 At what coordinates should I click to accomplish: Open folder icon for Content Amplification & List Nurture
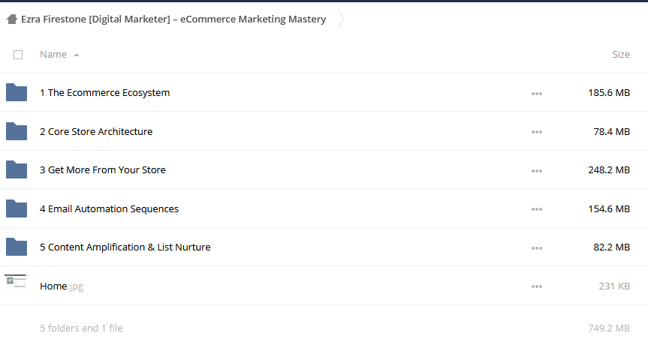click(x=17, y=247)
